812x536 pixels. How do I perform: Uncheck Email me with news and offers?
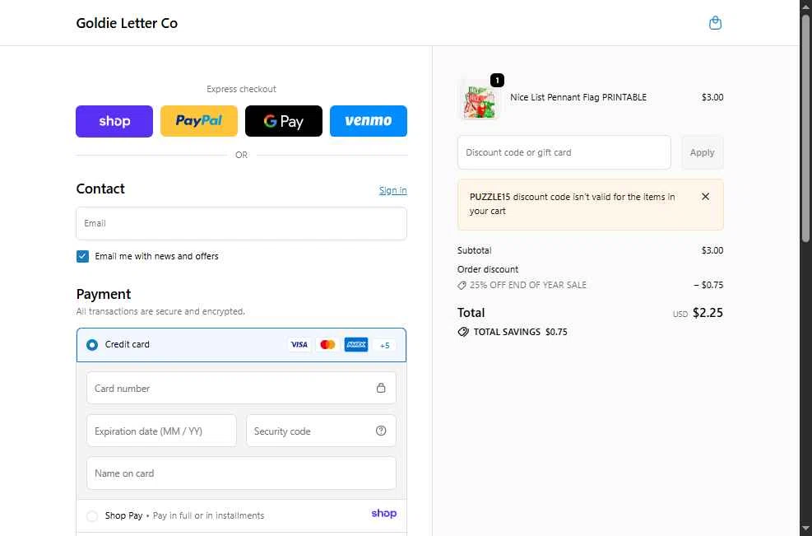click(x=82, y=256)
